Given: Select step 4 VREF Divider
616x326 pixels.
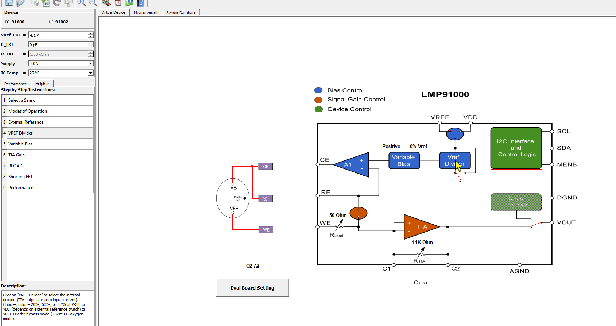Looking at the screenshot, I should pos(48,133).
